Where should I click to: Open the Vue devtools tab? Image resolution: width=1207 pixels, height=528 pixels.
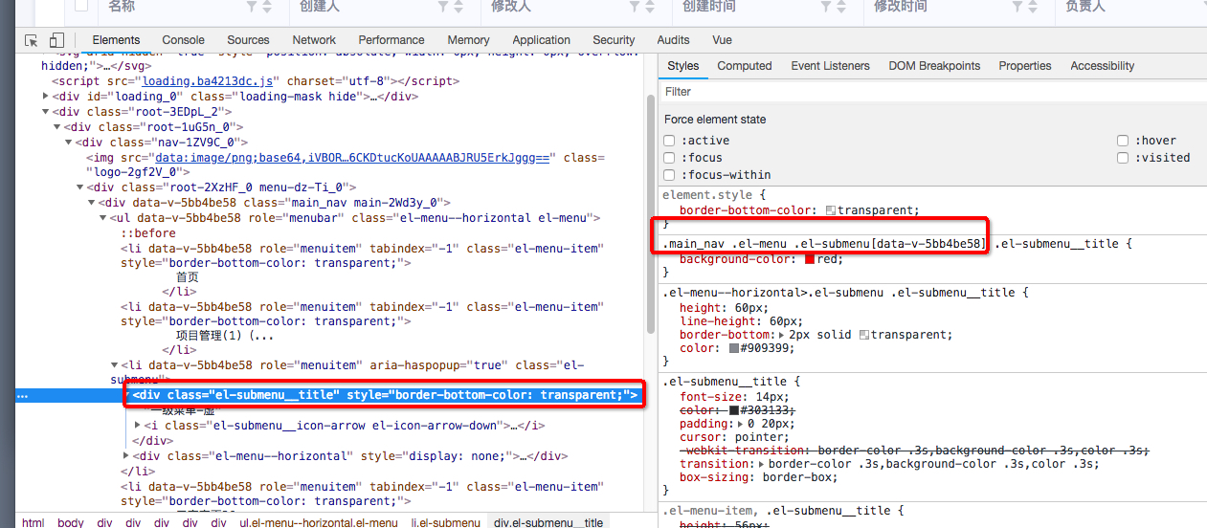(722, 40)
